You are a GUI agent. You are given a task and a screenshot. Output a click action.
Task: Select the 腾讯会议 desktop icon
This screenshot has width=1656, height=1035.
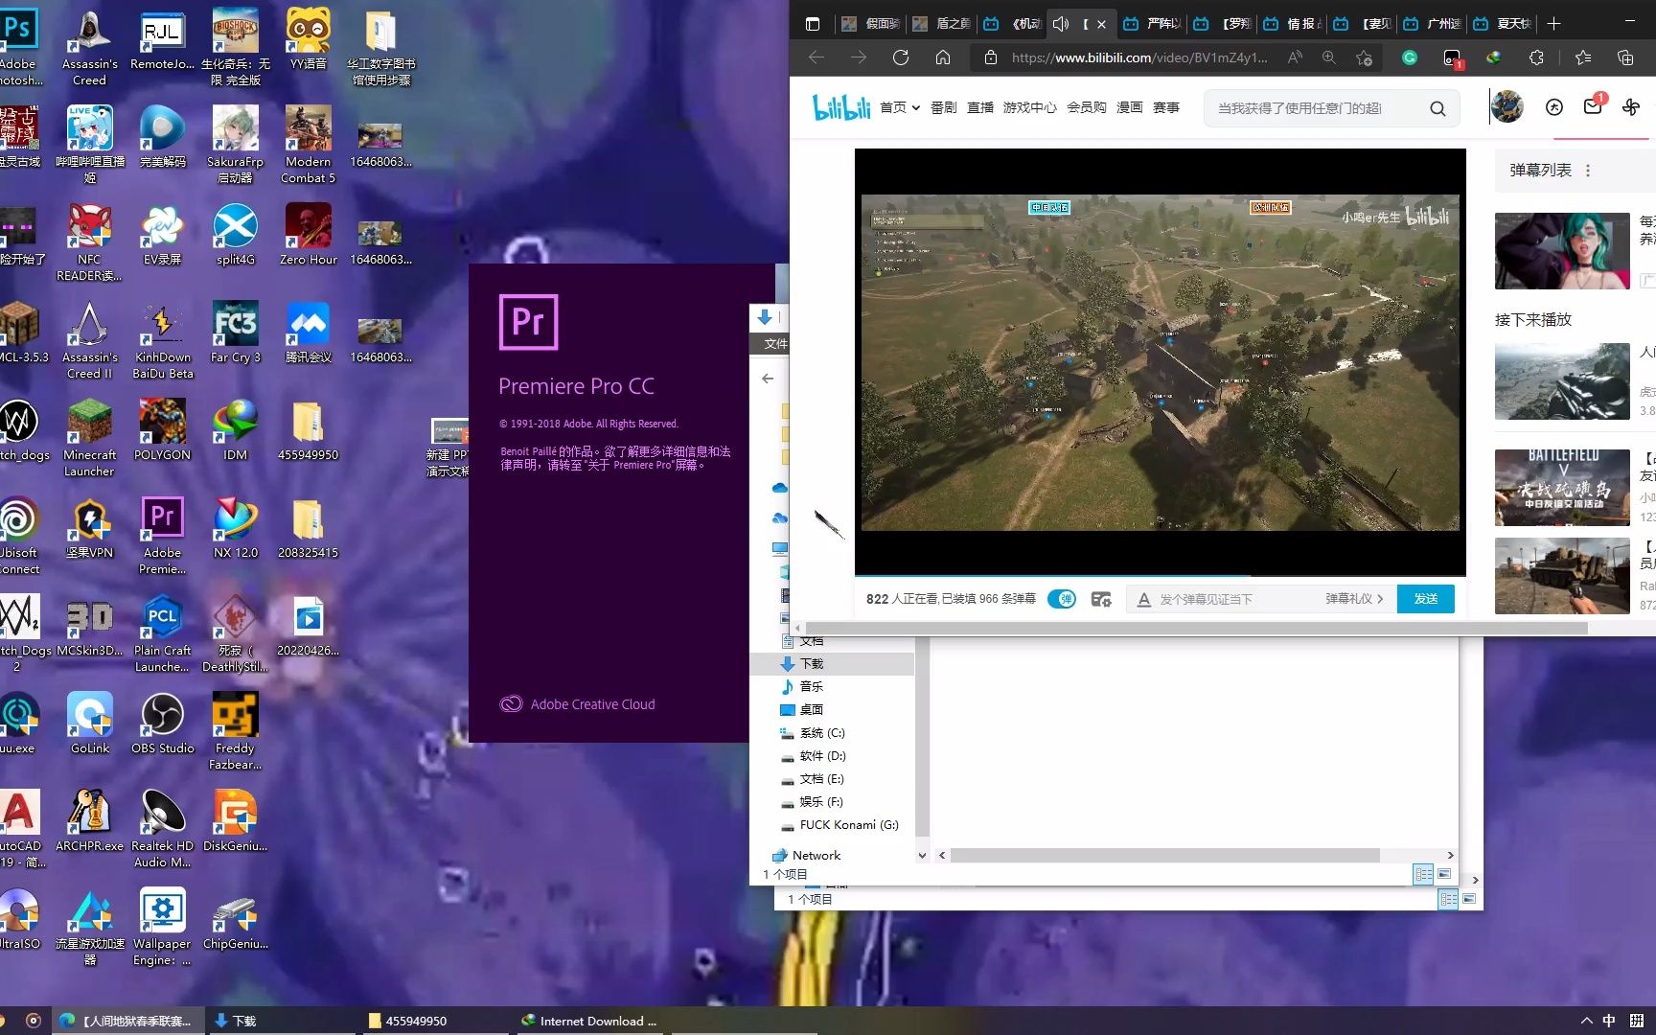(308, 333)
